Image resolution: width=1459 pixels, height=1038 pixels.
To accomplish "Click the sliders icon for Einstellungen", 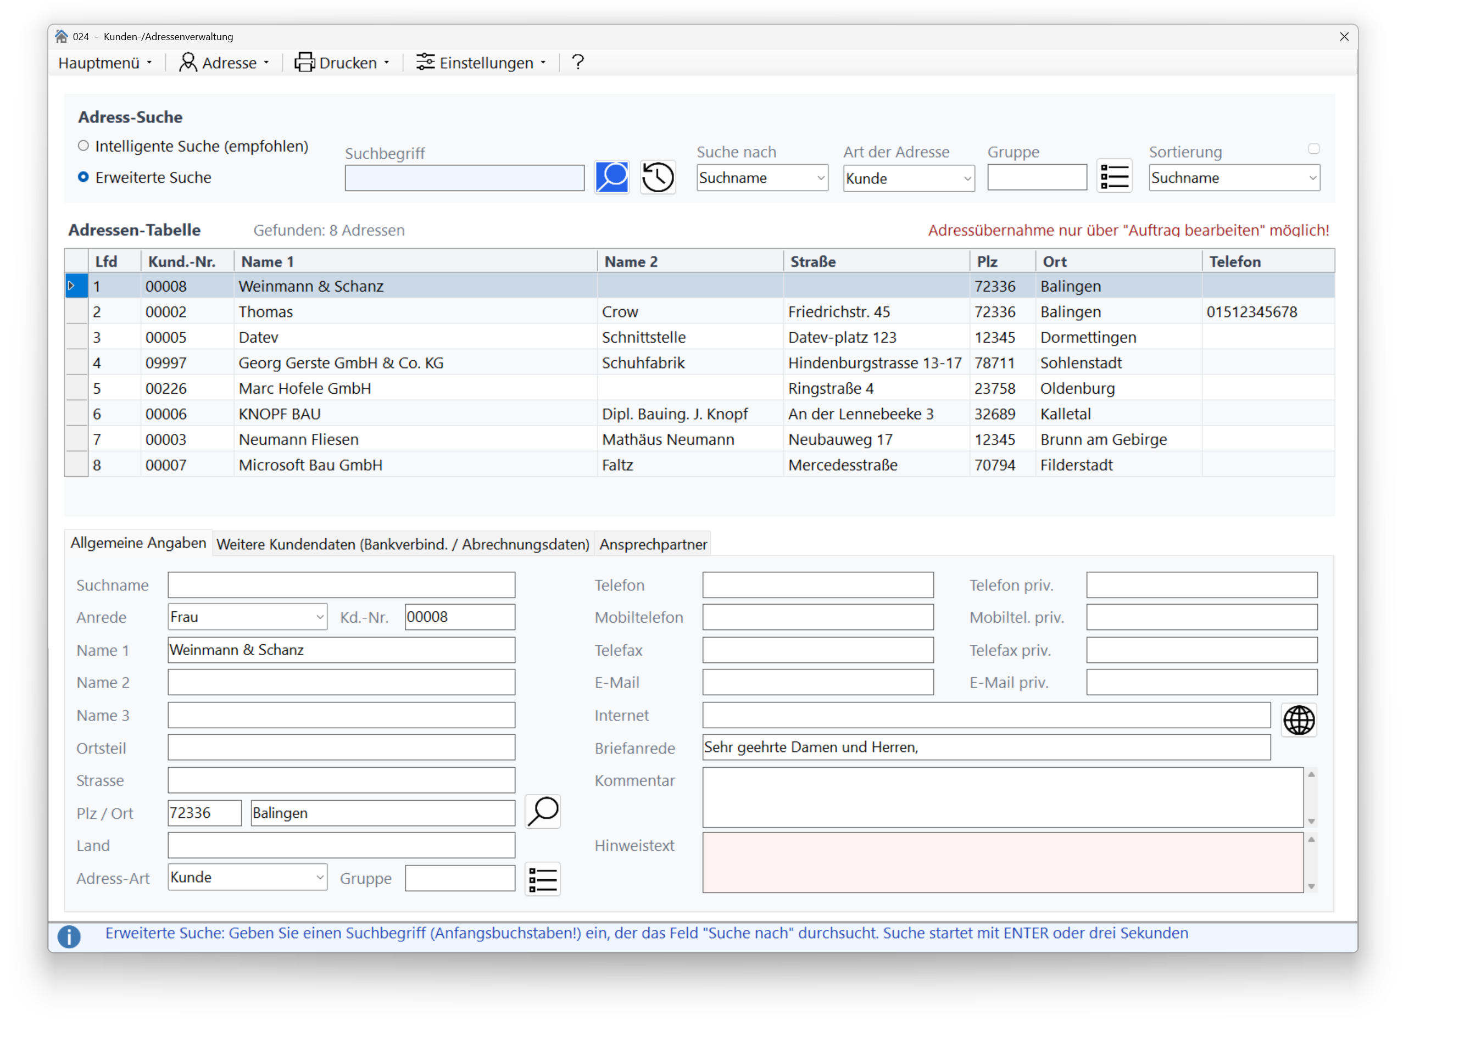I will click(425, 62).
